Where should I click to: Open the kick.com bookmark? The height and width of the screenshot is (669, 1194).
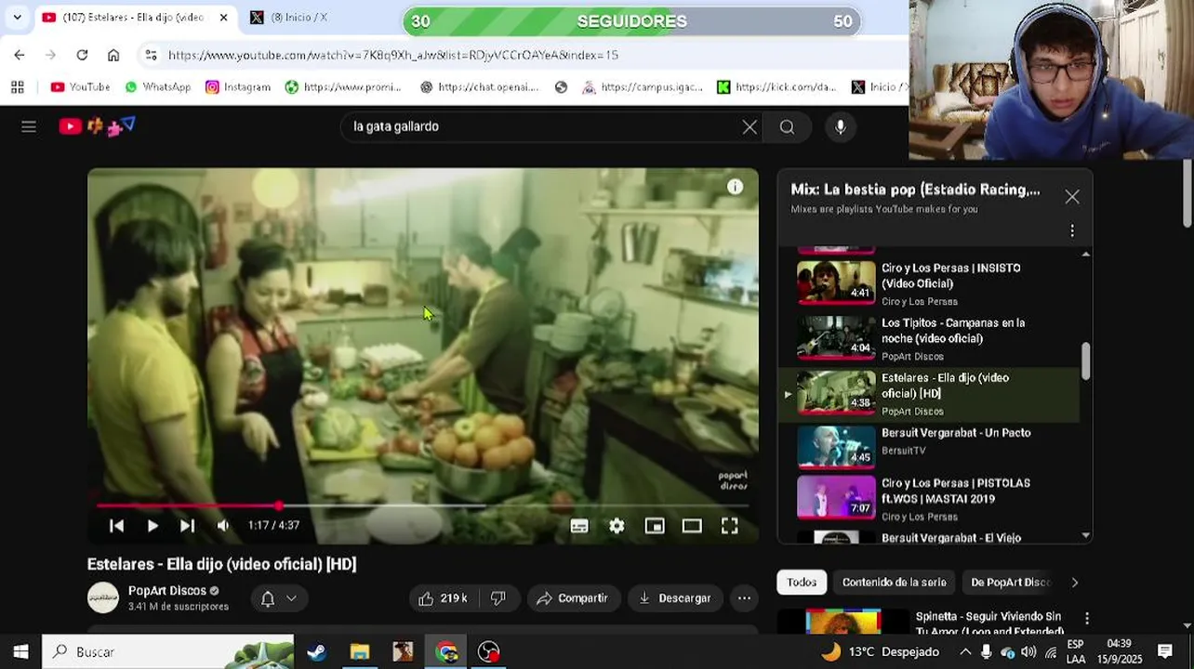pos(776,87)
